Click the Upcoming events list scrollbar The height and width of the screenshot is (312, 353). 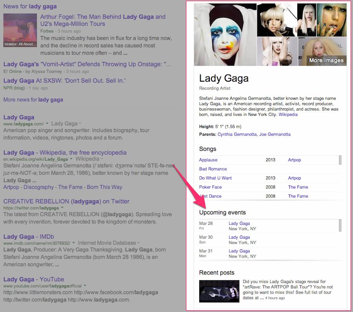[340, 226]
